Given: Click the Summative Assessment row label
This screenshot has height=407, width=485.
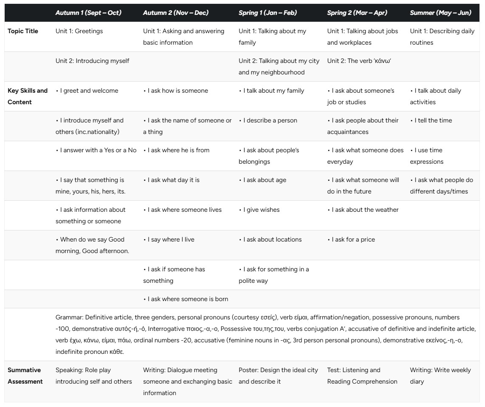Looking at the screenshot, I should pyautogui.click(x=25, y=376).
